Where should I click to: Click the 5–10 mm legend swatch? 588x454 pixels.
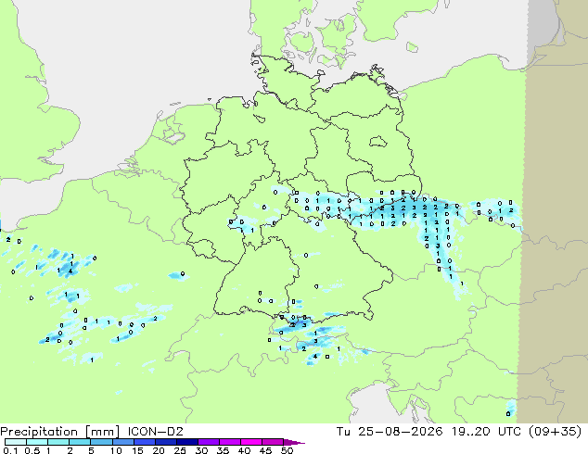coord(101,442)
